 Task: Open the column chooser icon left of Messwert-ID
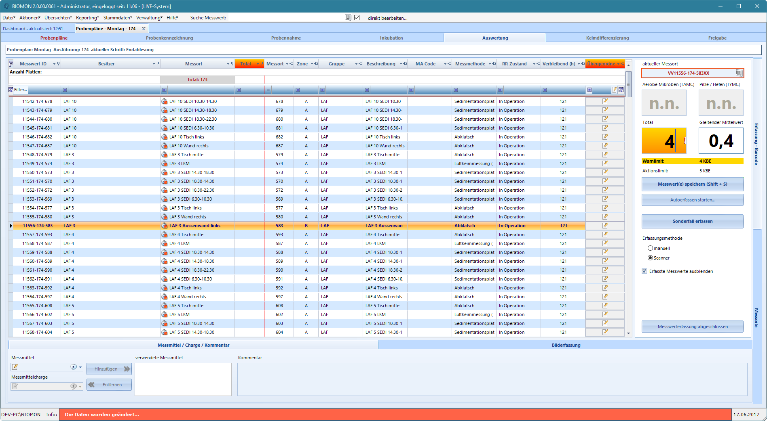point(11,63)
